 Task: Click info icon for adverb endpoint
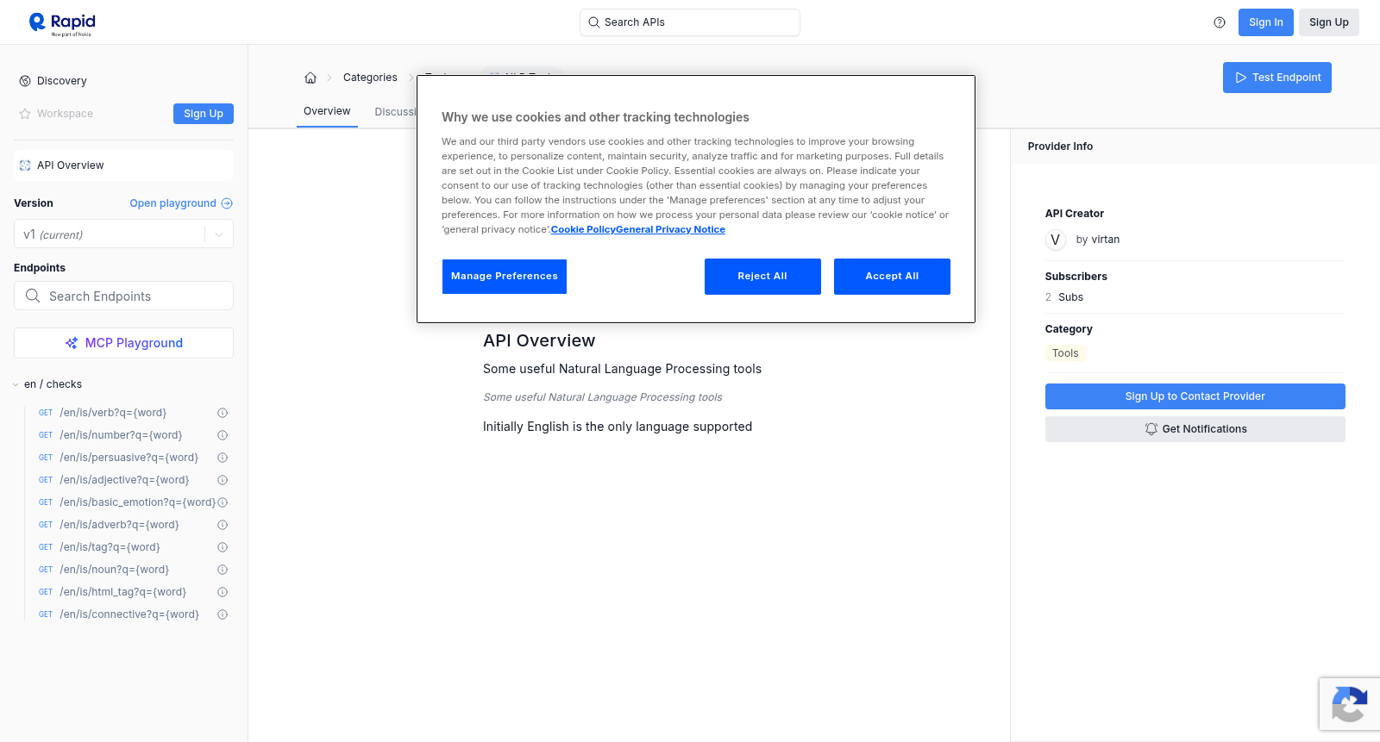(x=223, y=525)
